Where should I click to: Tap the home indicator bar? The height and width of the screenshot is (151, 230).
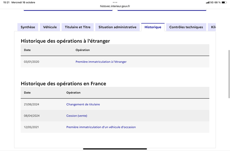click(115, 149)
